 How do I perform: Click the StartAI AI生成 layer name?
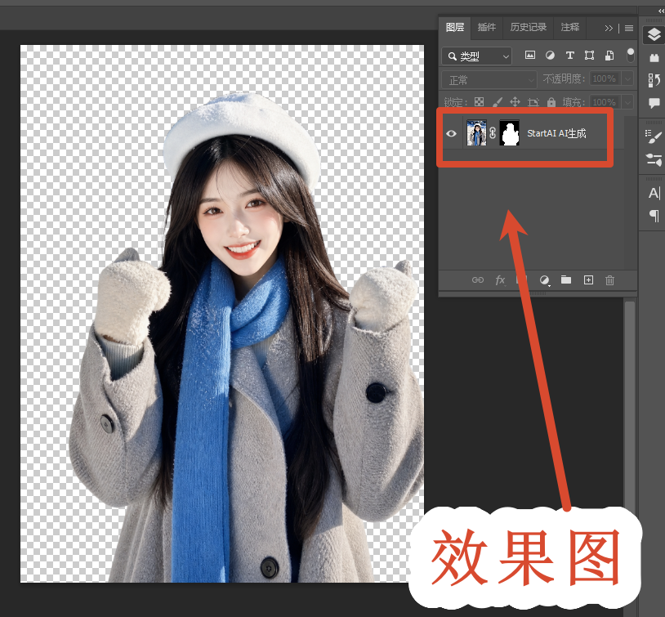556,133
